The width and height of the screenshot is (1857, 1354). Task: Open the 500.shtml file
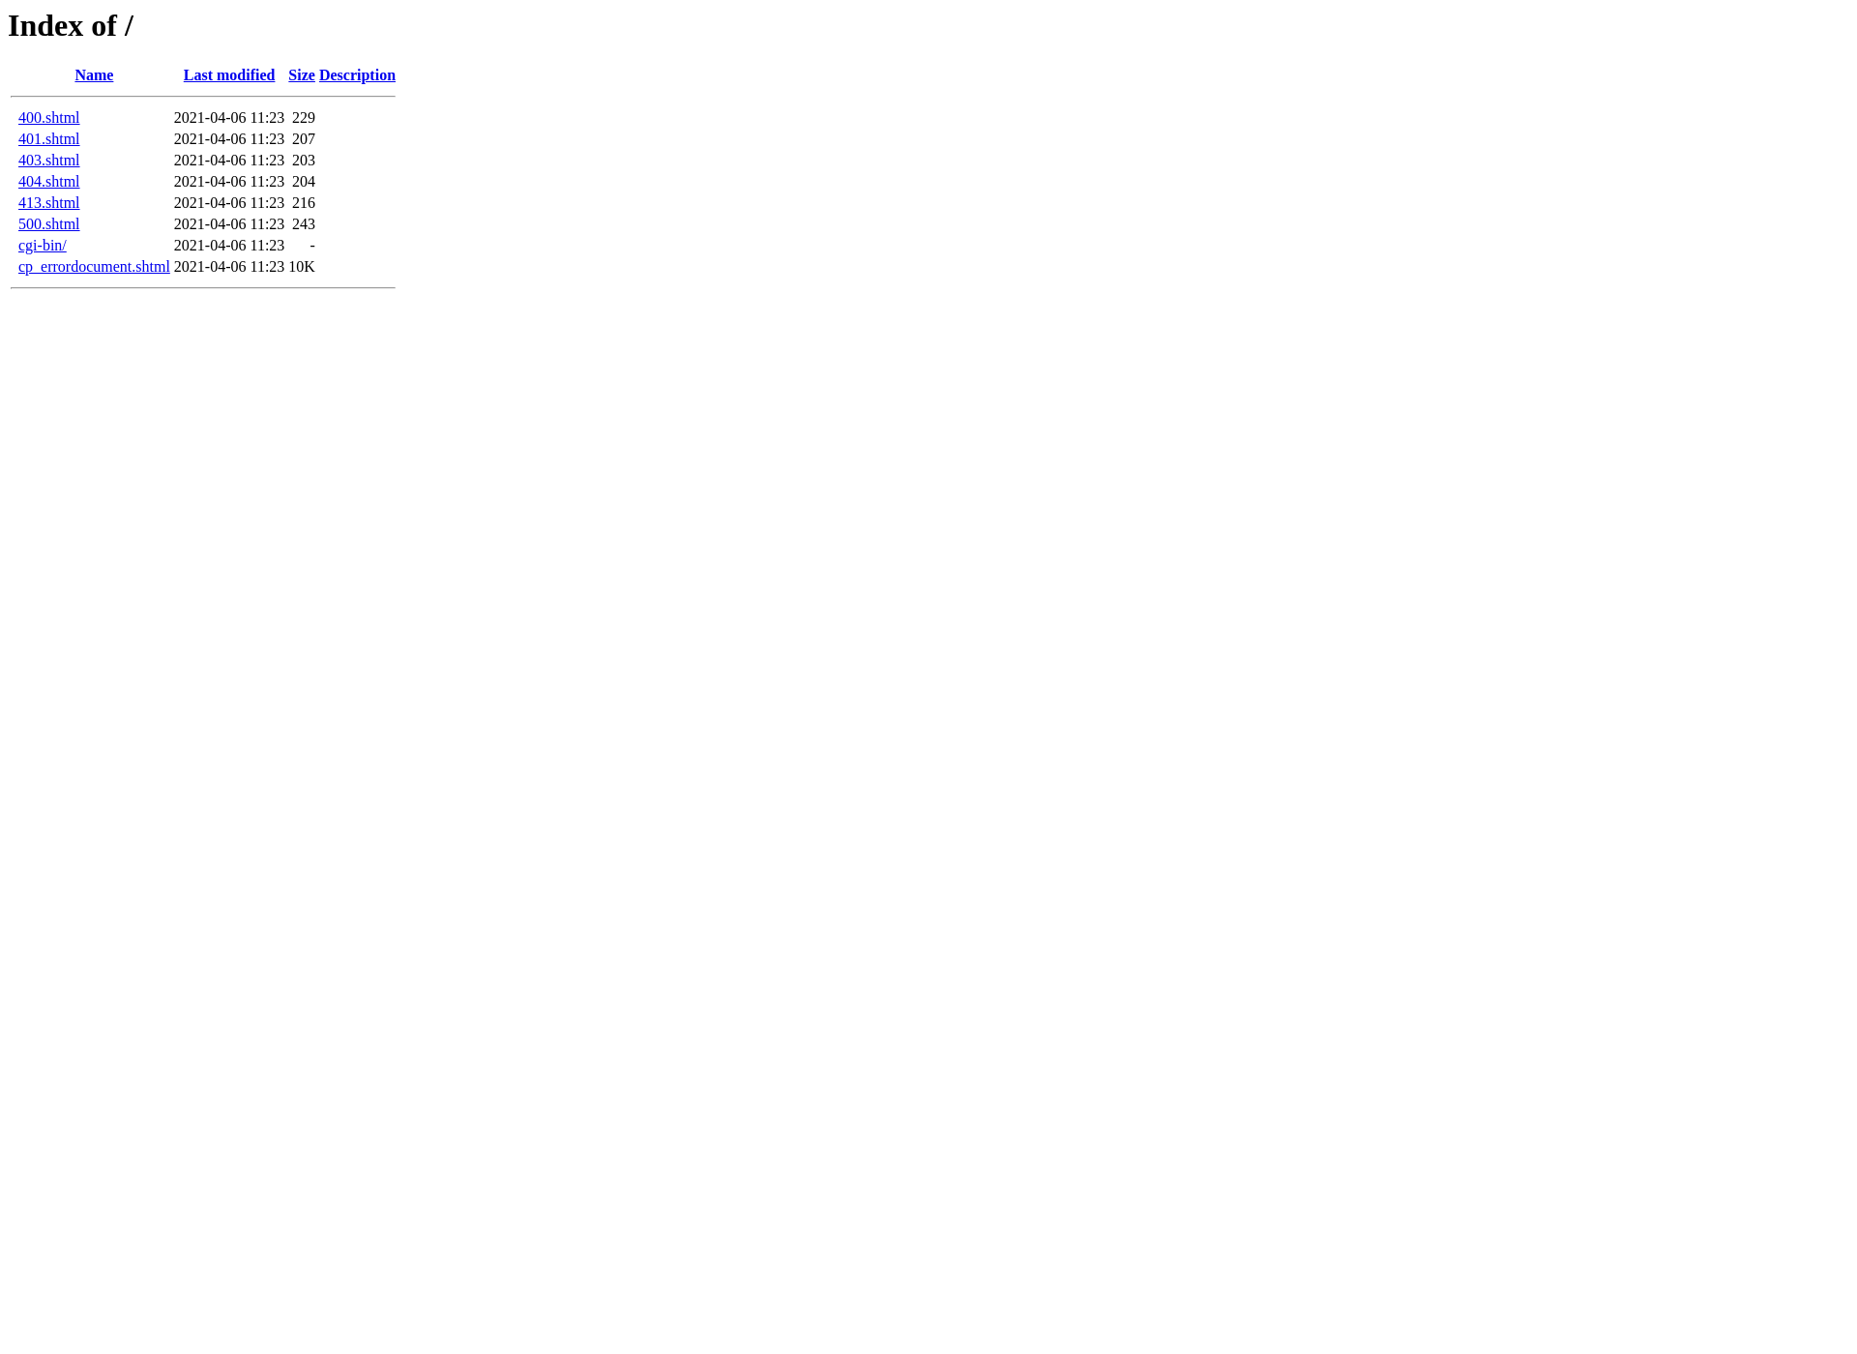click(49, 223)
